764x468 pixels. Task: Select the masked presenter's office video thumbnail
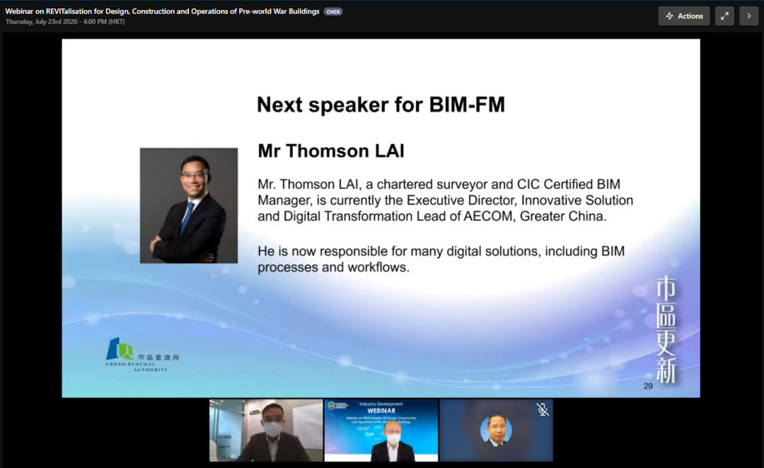266,431
